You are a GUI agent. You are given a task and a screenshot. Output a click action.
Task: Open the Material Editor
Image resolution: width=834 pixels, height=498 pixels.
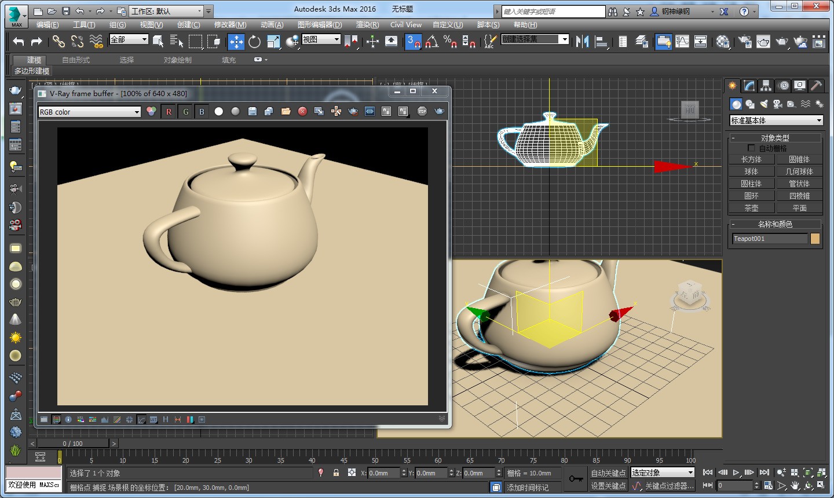[x=723, y=41]
